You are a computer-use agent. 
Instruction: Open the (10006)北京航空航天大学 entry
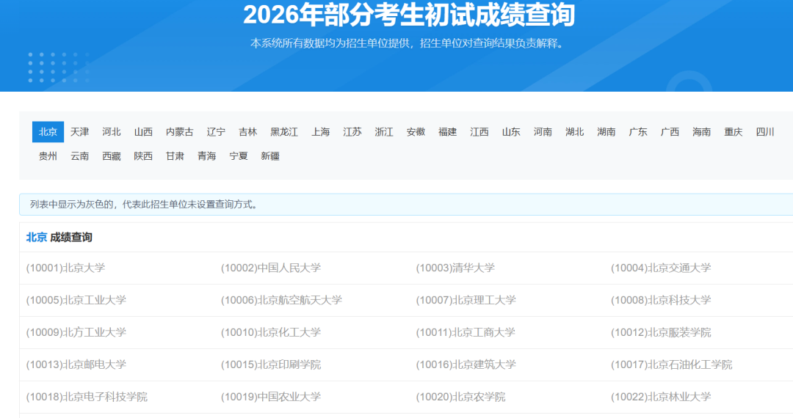click(x=281, y=301)
